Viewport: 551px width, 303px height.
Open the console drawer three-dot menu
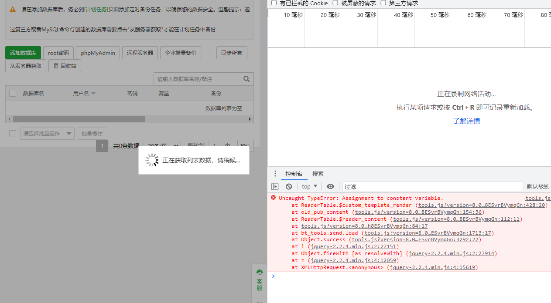coord(275,174)
